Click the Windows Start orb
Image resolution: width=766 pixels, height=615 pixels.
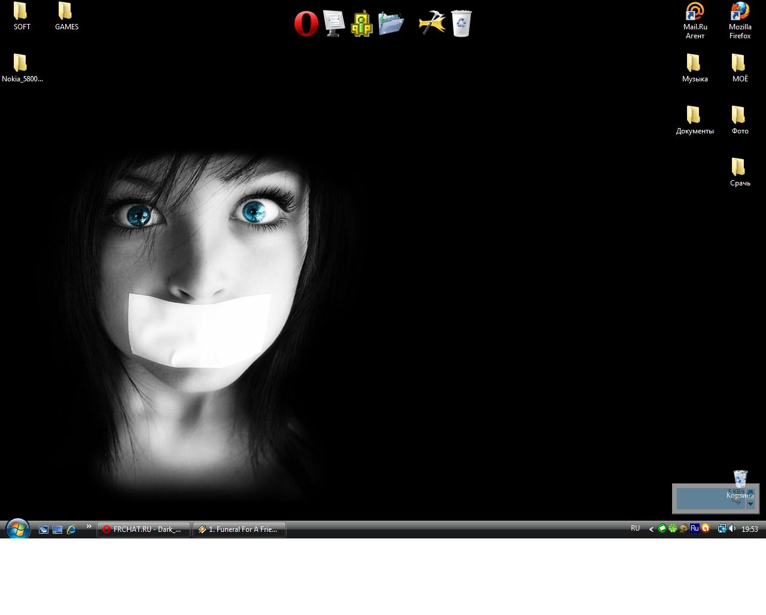(17, 529)
